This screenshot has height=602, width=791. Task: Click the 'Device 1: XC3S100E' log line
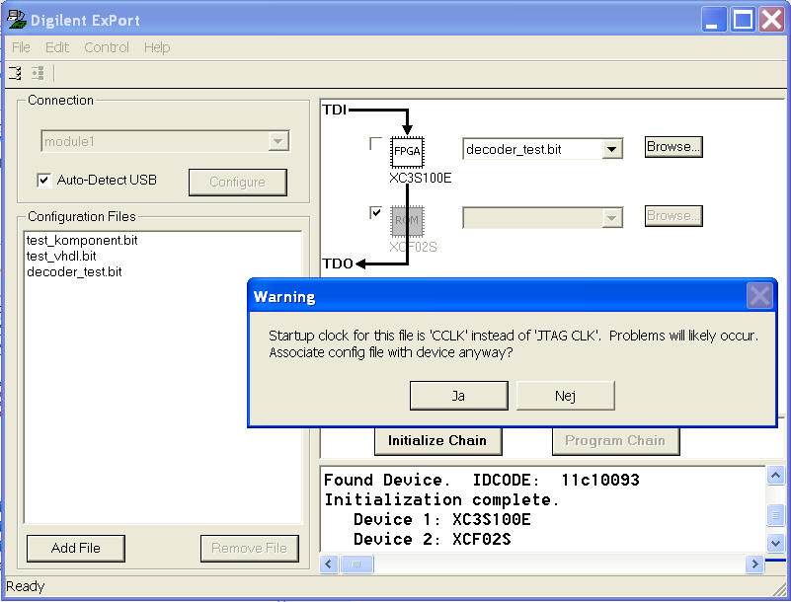[x=441, y=519]
